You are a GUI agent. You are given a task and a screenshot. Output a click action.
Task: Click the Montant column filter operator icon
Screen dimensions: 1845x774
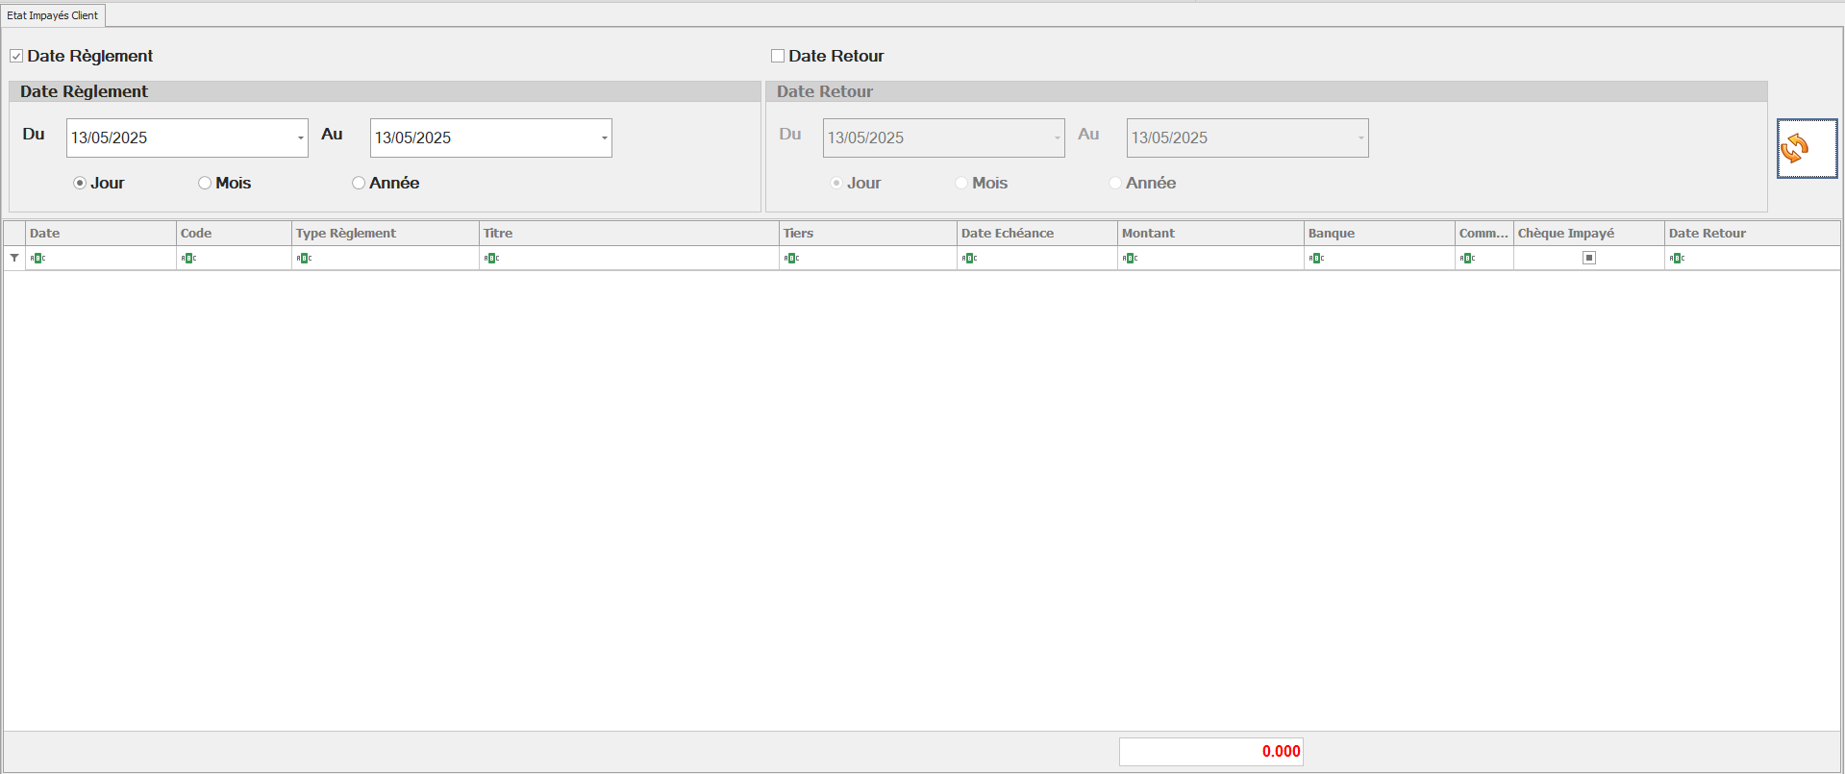coord(1131,258)
